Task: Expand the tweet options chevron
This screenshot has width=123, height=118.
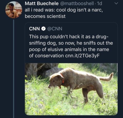Action: pyautogui.click(x=116, y=3)
